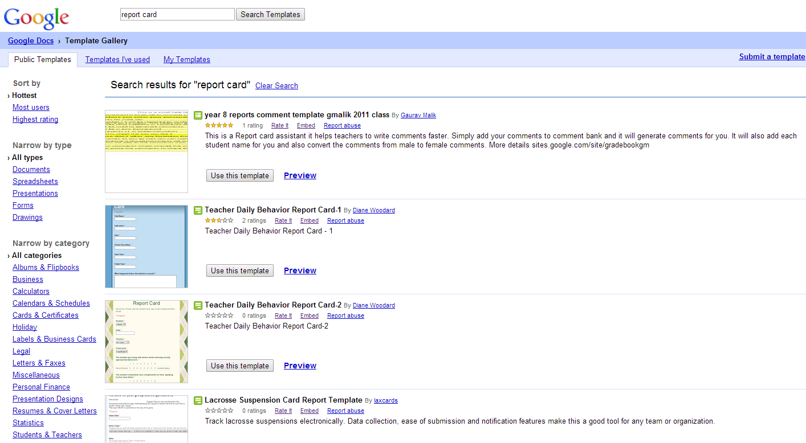Viewport: 806px width, 443px height.
Task: Open year 8 reports comment template title
Action: (297, 114)
